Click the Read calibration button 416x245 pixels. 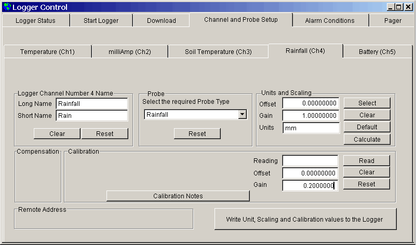coord(367,161)
